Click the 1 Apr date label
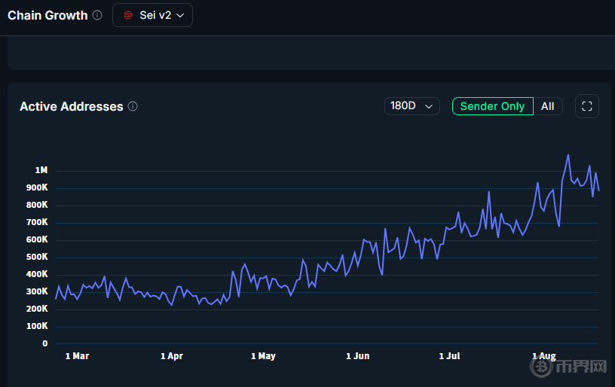The image size is (615, 387). pos(172,355)
